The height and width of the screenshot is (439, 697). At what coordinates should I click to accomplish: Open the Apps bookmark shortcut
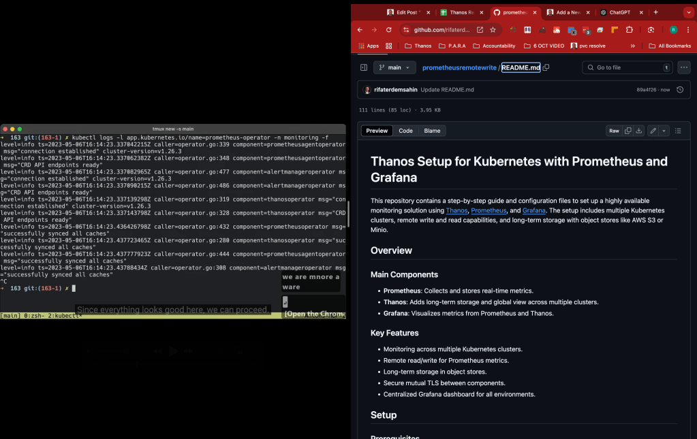[x=369, y=46]
